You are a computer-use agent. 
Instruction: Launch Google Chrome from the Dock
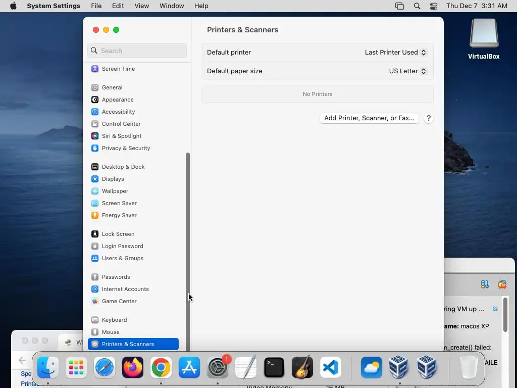click(161, 367)
